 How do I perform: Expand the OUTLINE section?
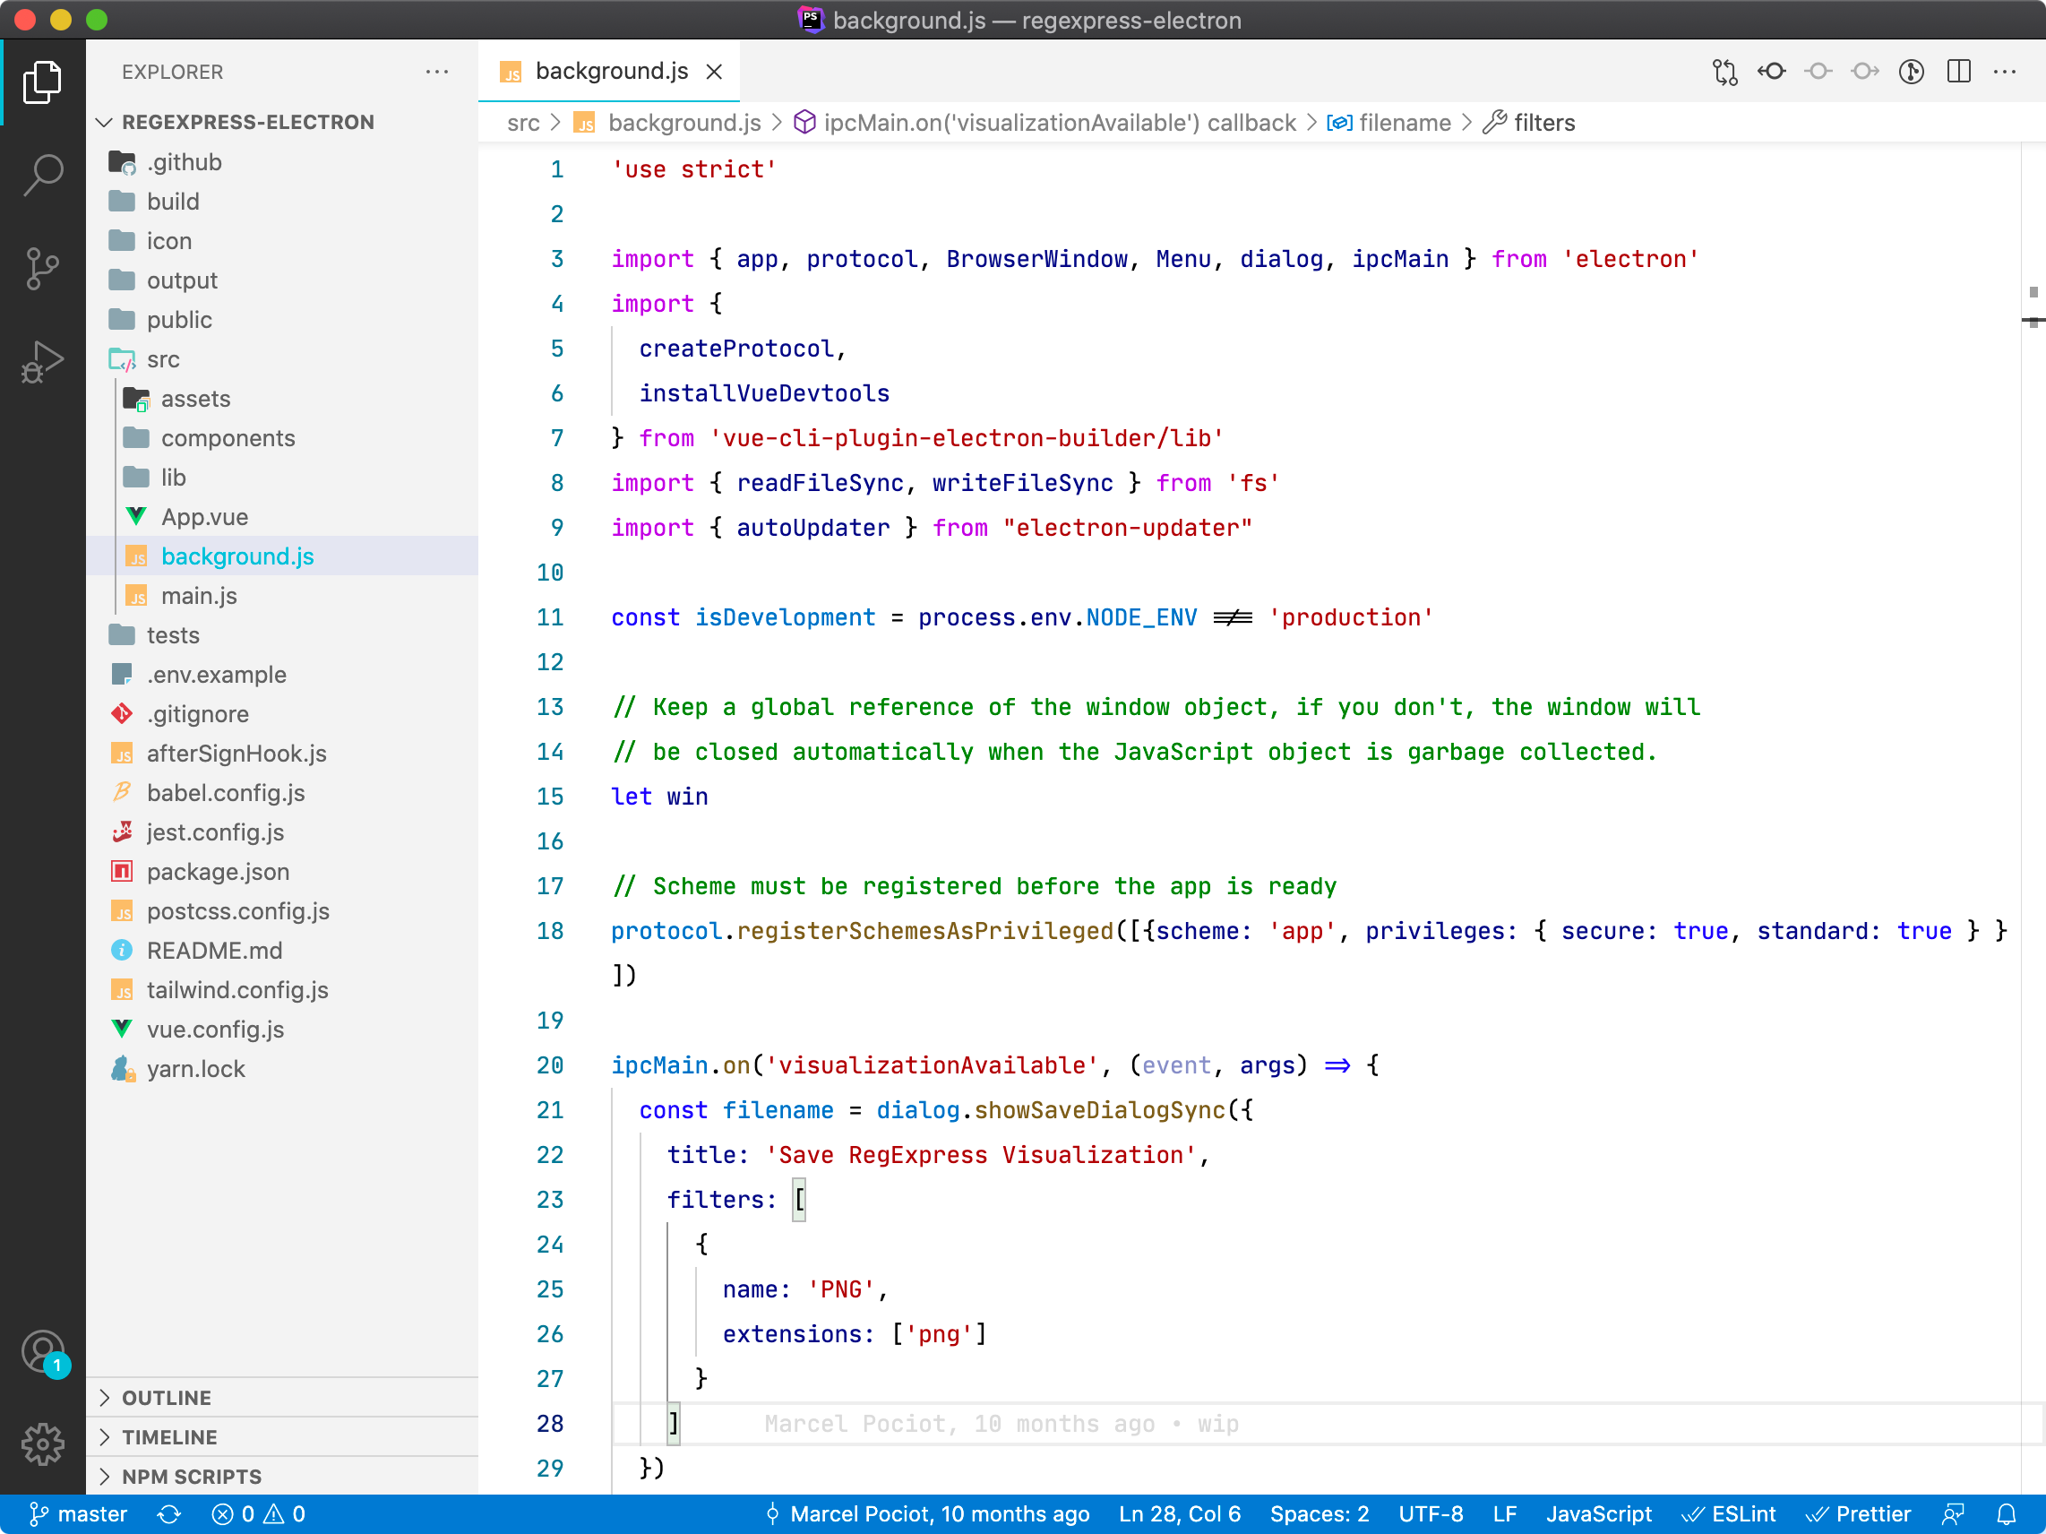tap(282, 1397)
